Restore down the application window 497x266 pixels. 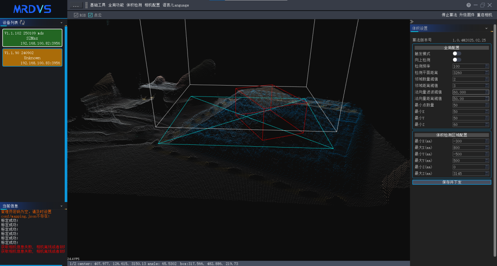tap(483, 5)
